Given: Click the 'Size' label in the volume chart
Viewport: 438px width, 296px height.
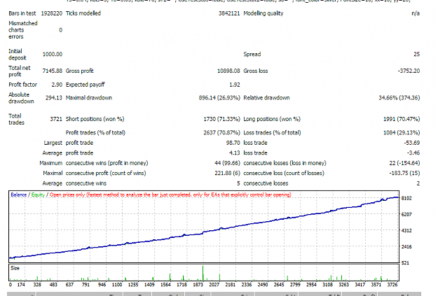Looking at the screenshot, I should pos(15,268).
